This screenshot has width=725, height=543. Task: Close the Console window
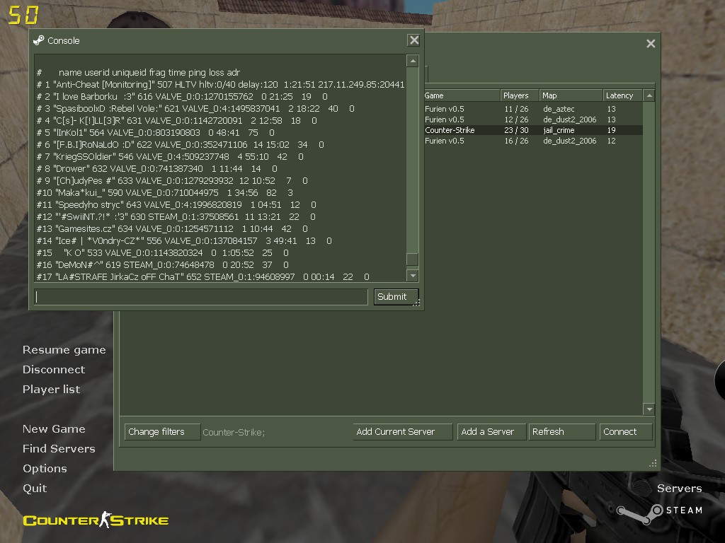coord(414,40)
